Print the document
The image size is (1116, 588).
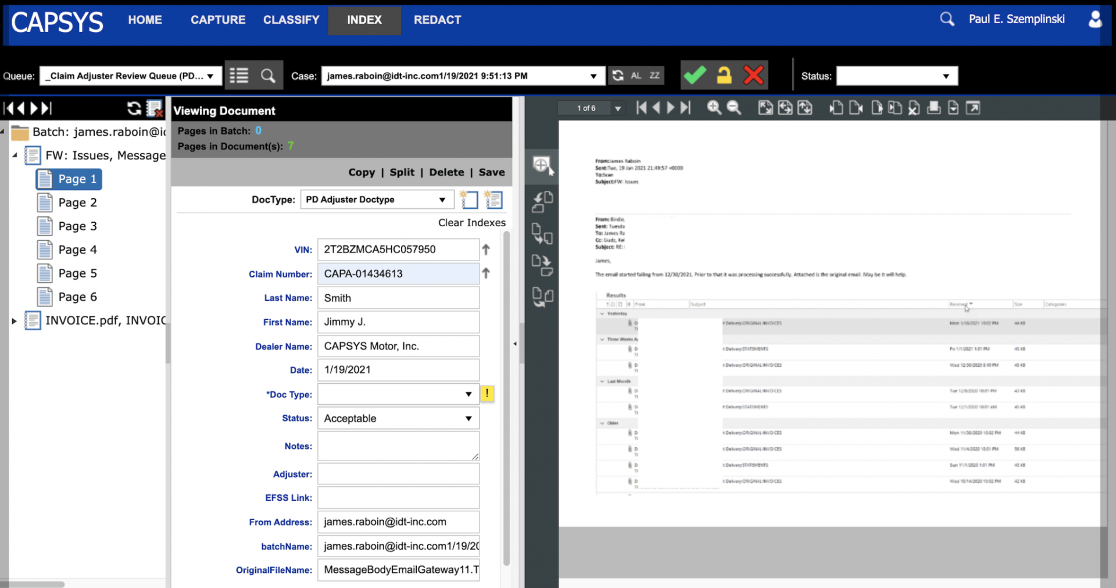[934, 108]
